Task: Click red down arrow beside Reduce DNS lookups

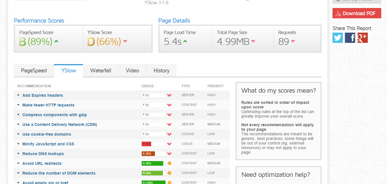Action: click(x=169, y=154)
